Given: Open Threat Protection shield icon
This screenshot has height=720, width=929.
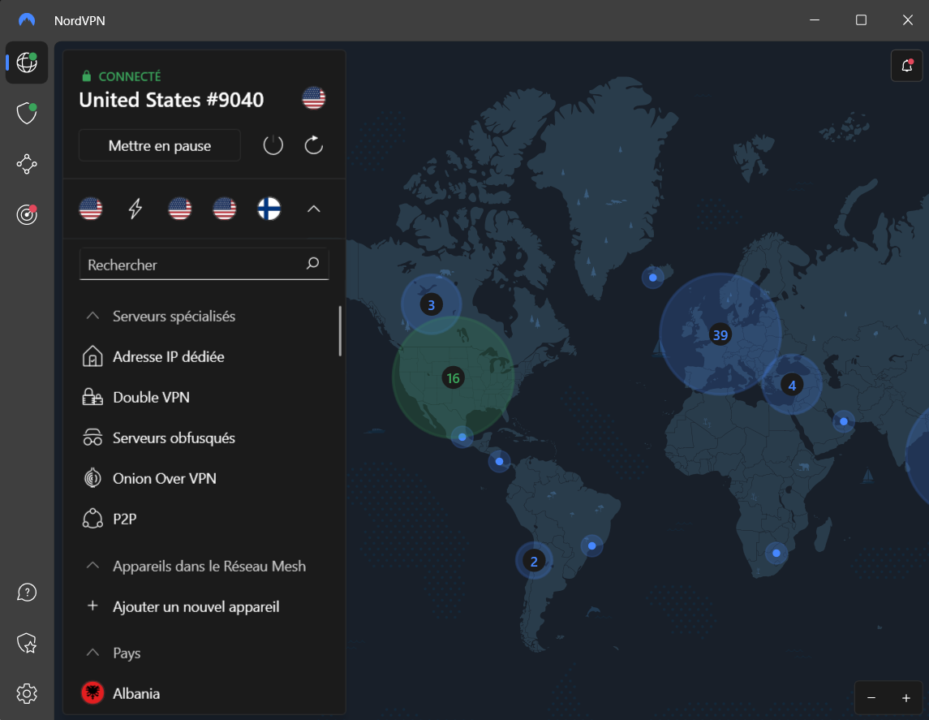Looking at the screenshot, I should (x=27, y=113).
